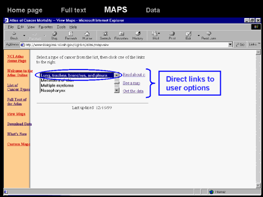Image resolution: width=263 pixels, height=197 pixels.
Task: Click the Go button beside the address bar
Action: pyautogui.click(x=240, y=44)
